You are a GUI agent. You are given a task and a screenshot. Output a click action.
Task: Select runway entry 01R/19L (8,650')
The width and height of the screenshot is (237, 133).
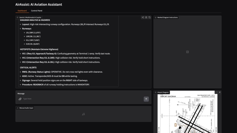[x=33, y=44]
